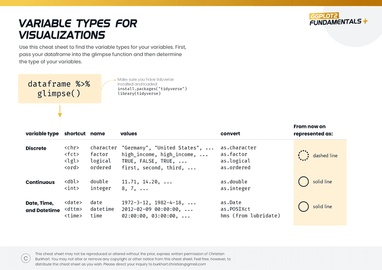Click the copyright symbol icon in the footer

tap(25, 258)
